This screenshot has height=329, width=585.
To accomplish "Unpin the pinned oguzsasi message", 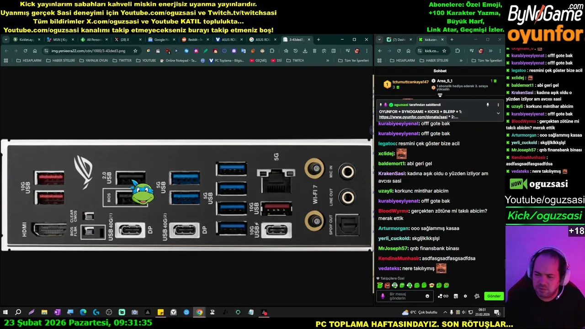I will pos(488,105).
